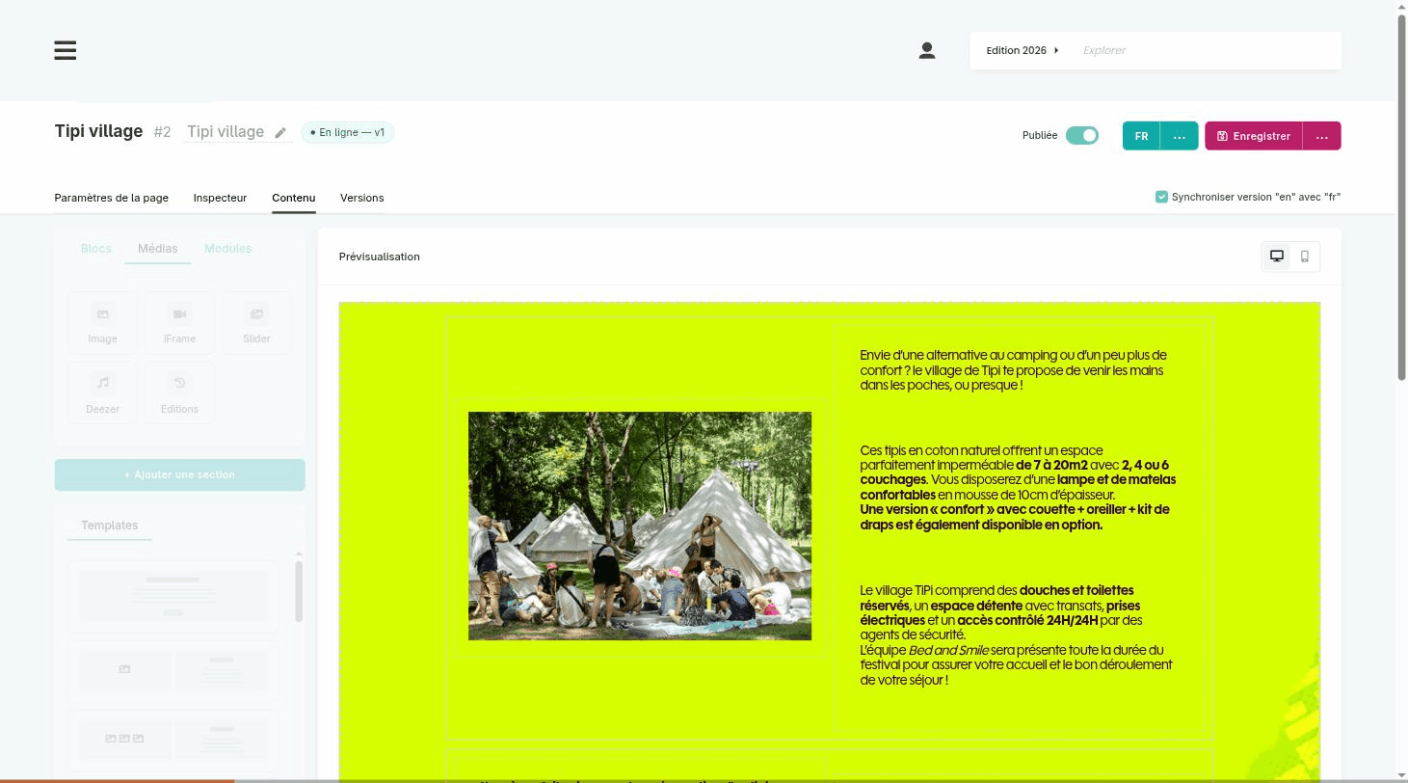
Task: Save the page with Enregistrer
Action: 1254,136
